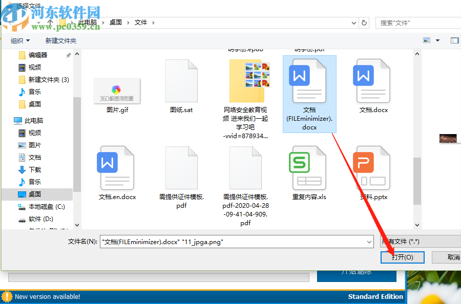This screenshot has width=461, height=304.
Task: Click the 打开(O) button
Action: click(403, 257)
